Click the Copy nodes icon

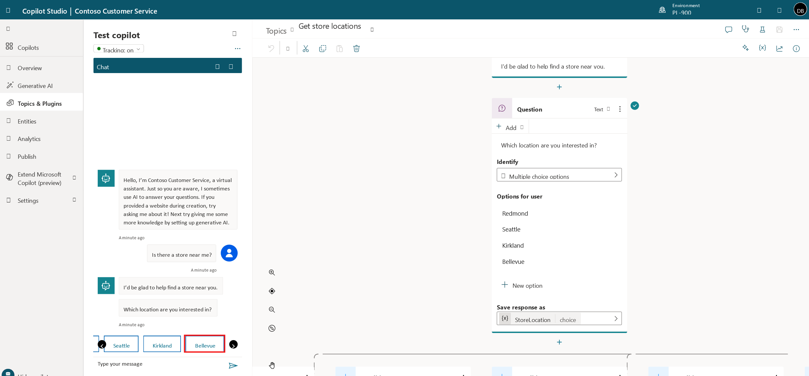click(323, 48)
